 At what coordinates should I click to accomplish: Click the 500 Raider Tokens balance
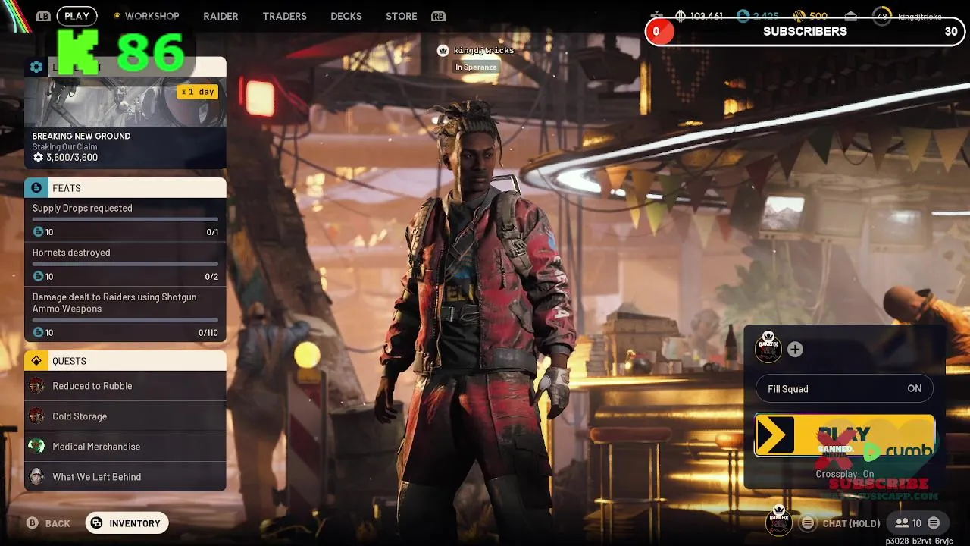coord(818,16)
